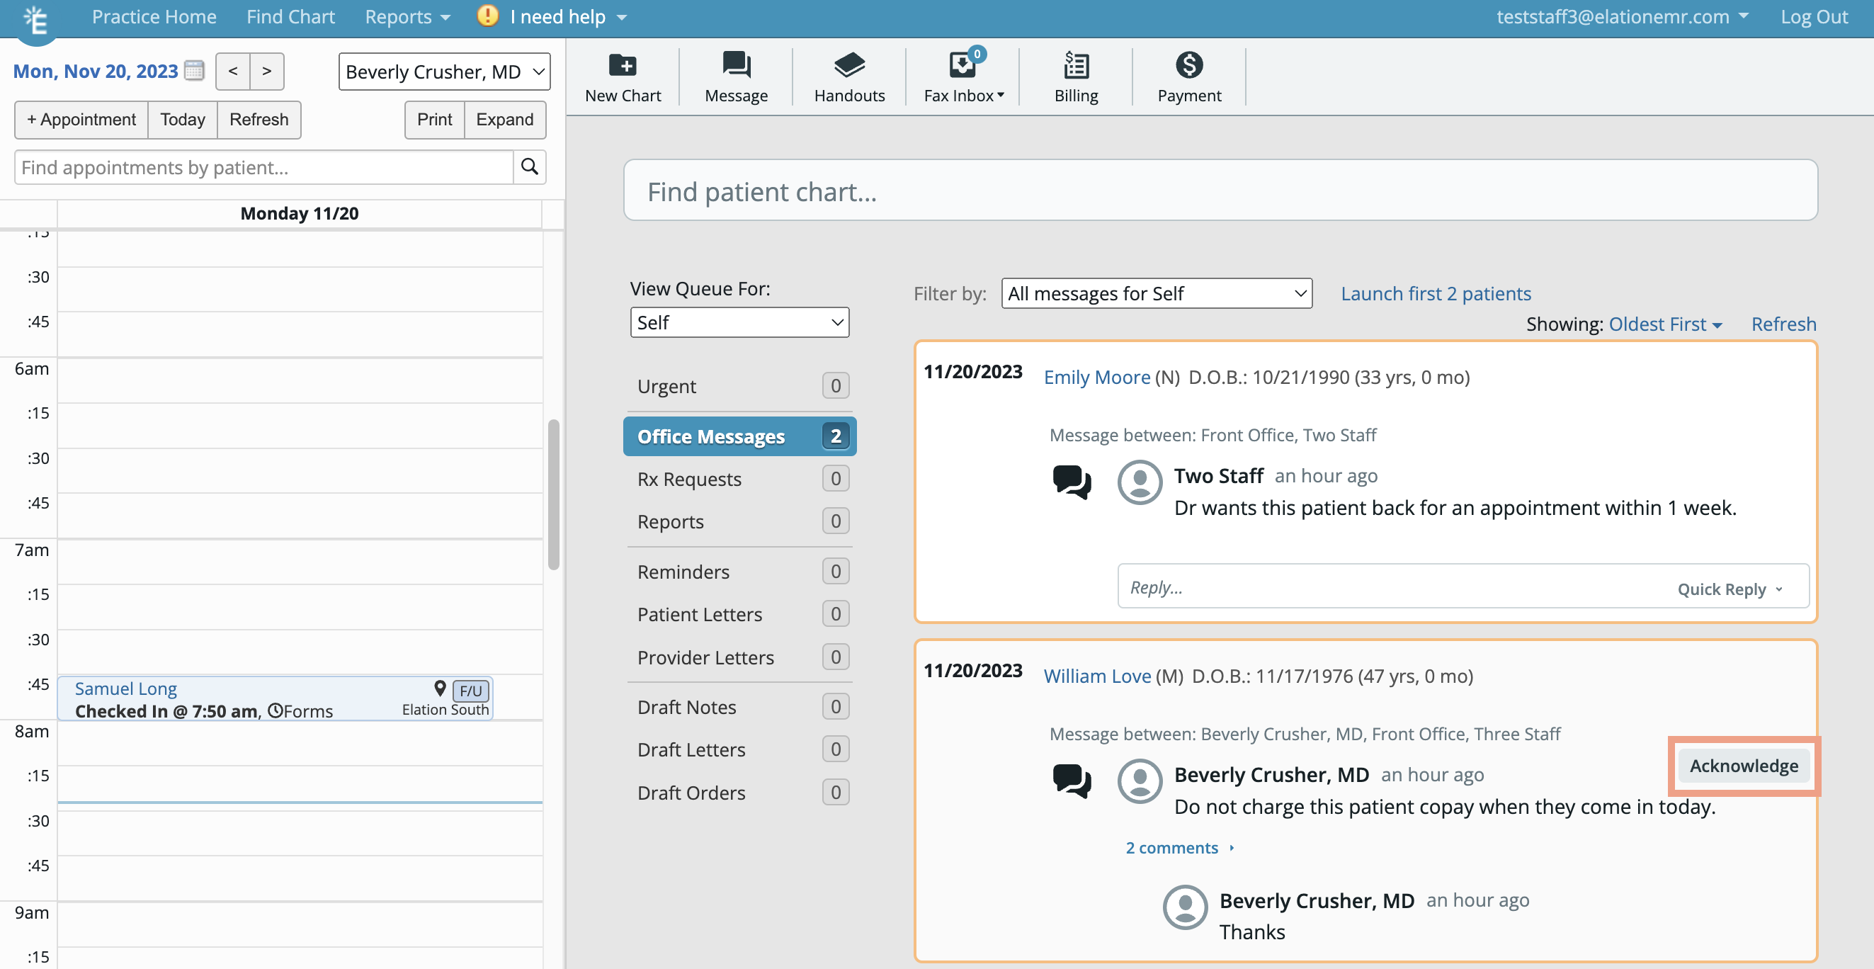Open the Handouts section
Image resolution: width=1874 pixels, height=969 pixels.
point(849,76)
